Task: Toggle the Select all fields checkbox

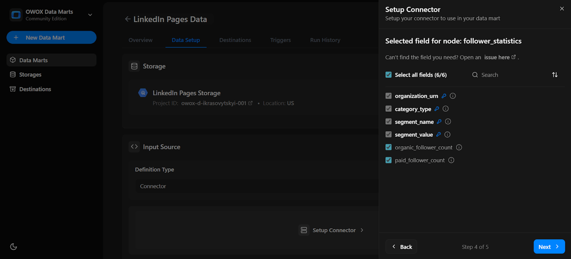Action: (388, 74)
